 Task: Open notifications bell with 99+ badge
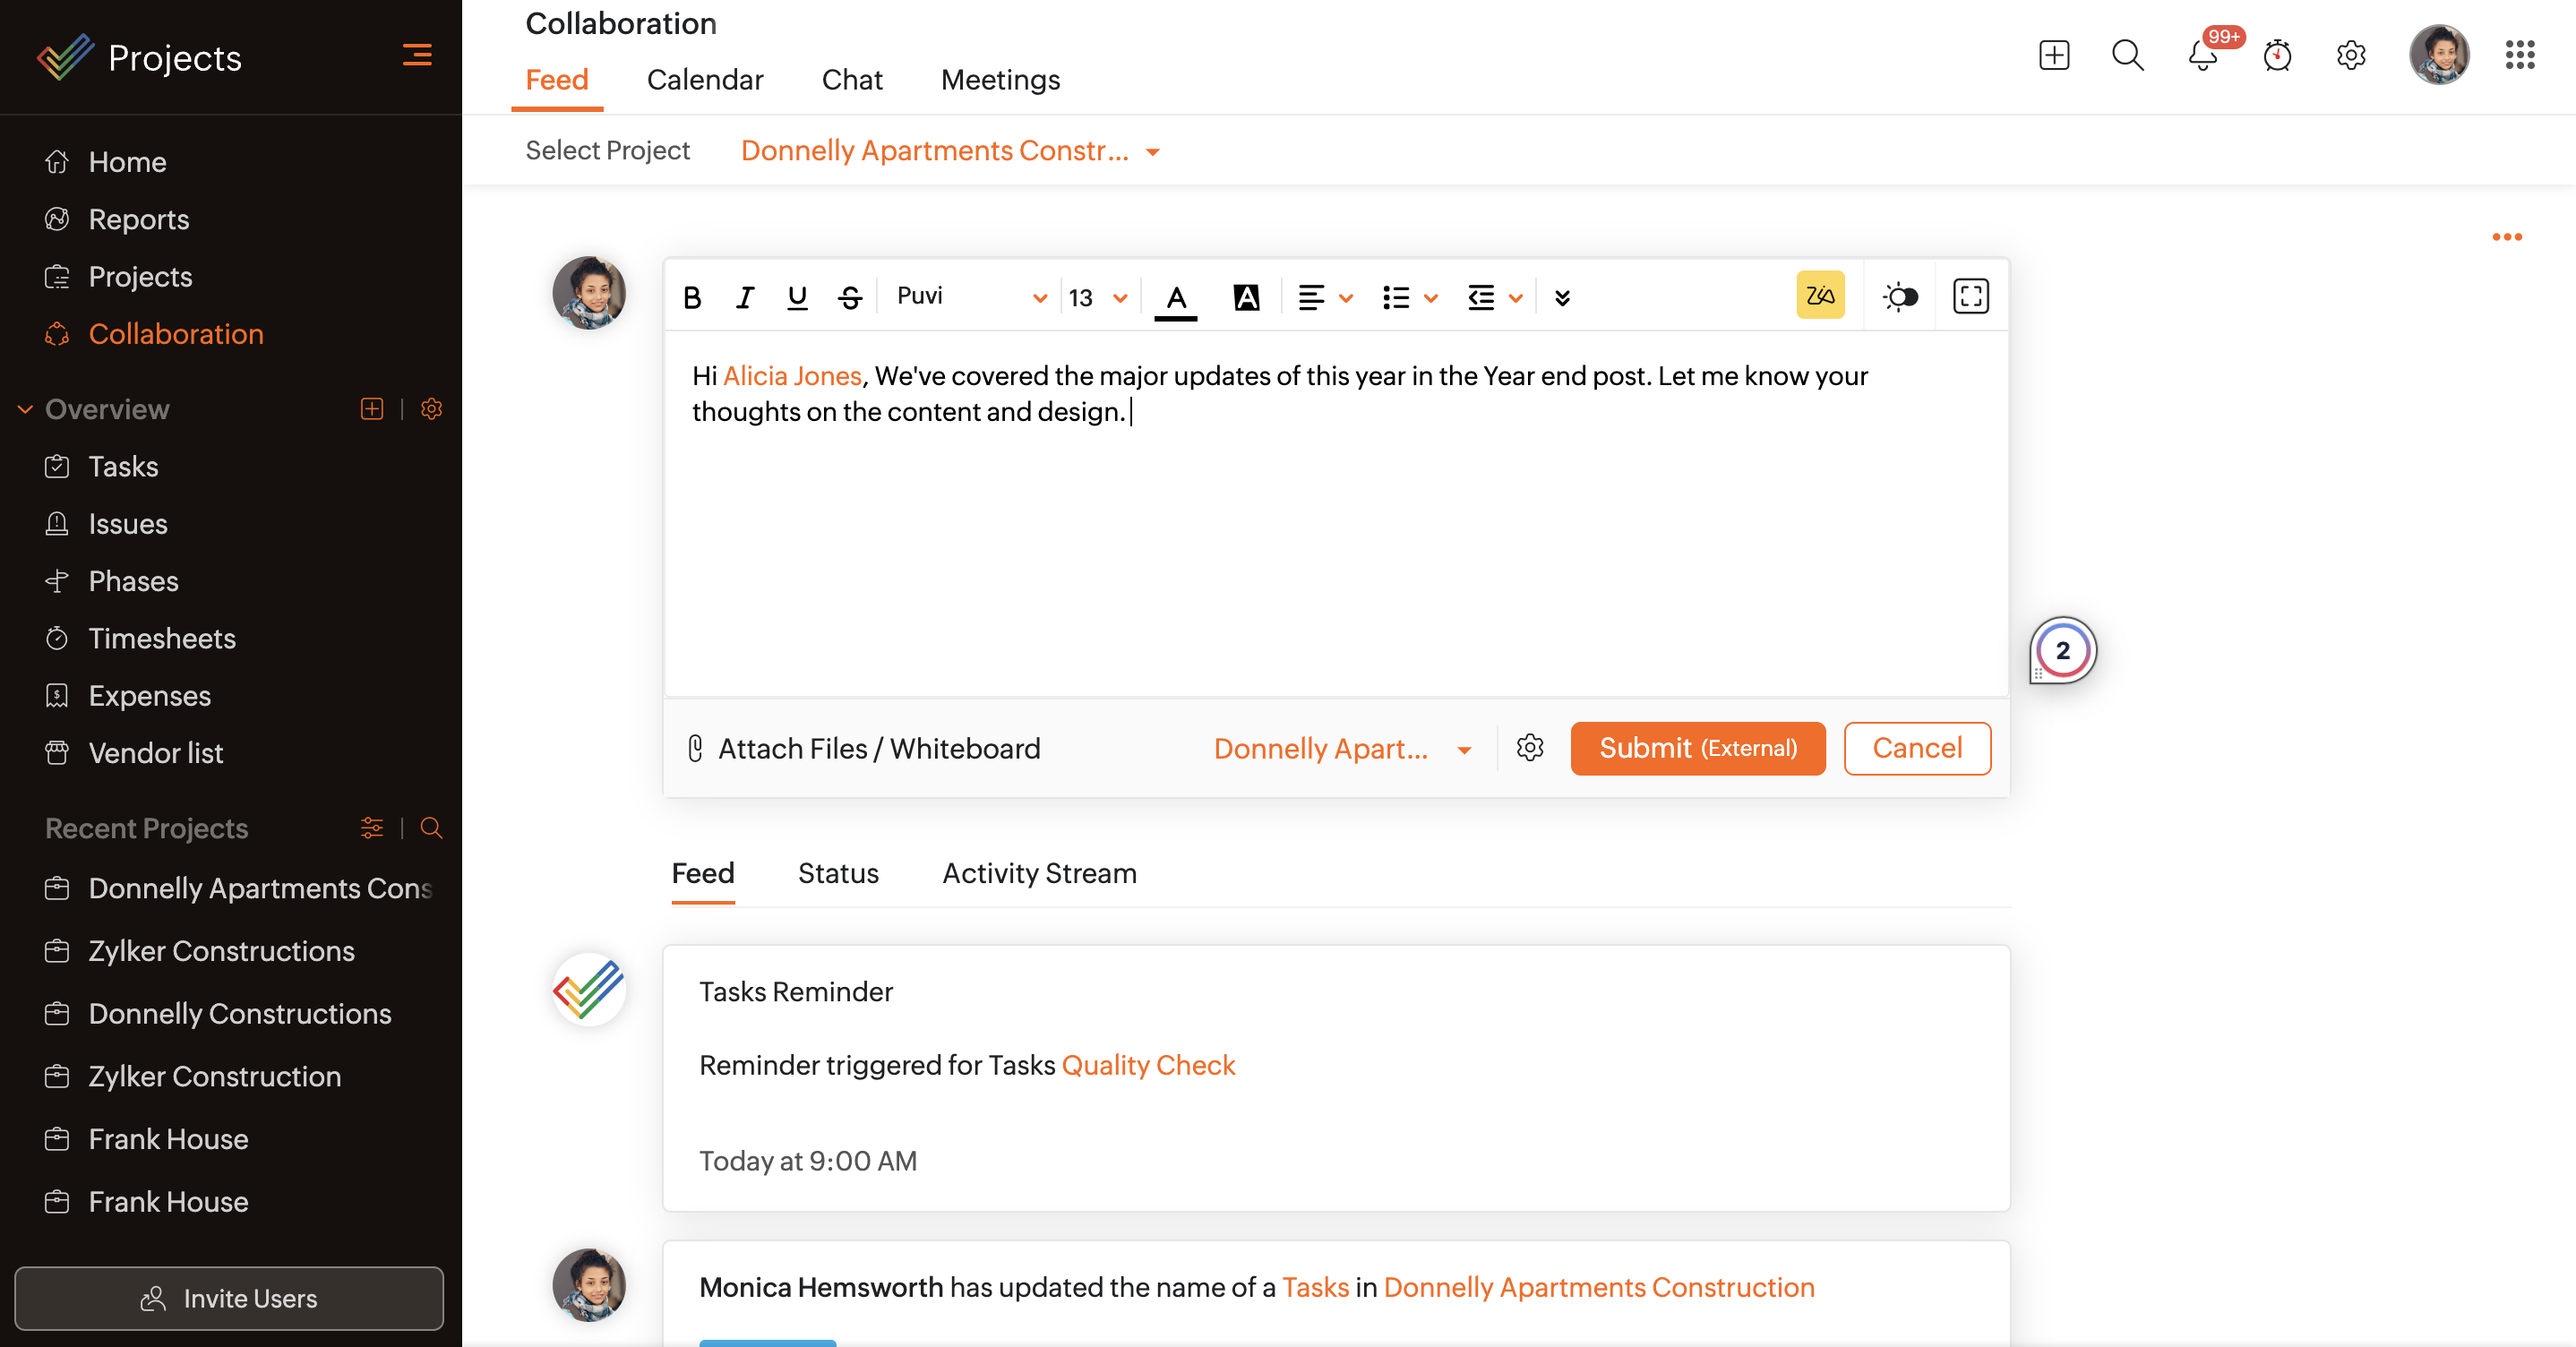[2203, 55]
